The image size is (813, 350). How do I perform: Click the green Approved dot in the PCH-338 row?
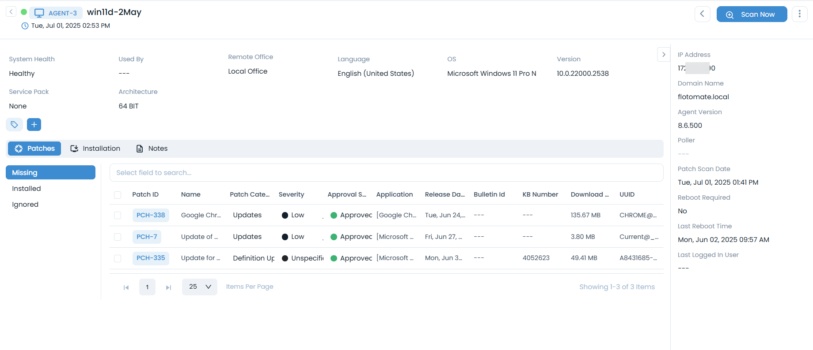coord(334,215)
